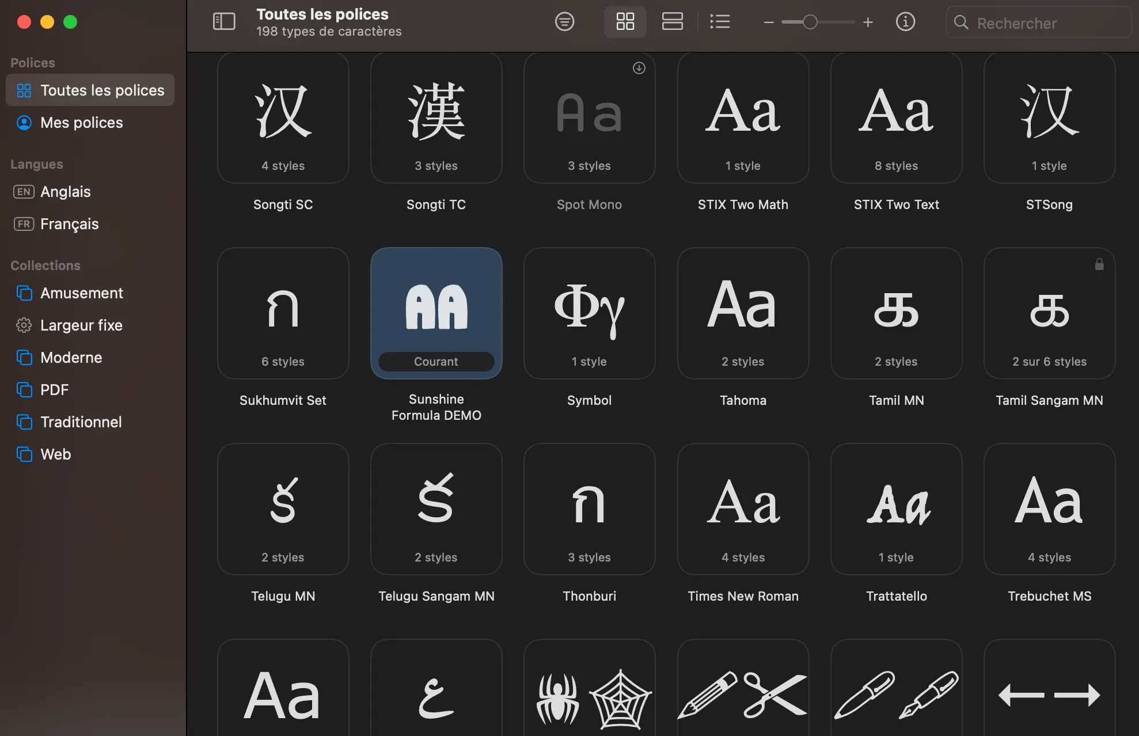
Task: Open the Amusement collection
Action: 90,293
